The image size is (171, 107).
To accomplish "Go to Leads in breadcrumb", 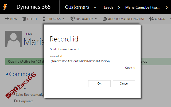I will [108, 7].
